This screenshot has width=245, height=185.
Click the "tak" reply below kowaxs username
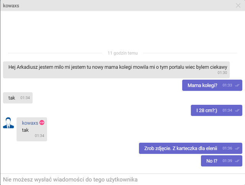pyautogui.click(x=25, y=130)
